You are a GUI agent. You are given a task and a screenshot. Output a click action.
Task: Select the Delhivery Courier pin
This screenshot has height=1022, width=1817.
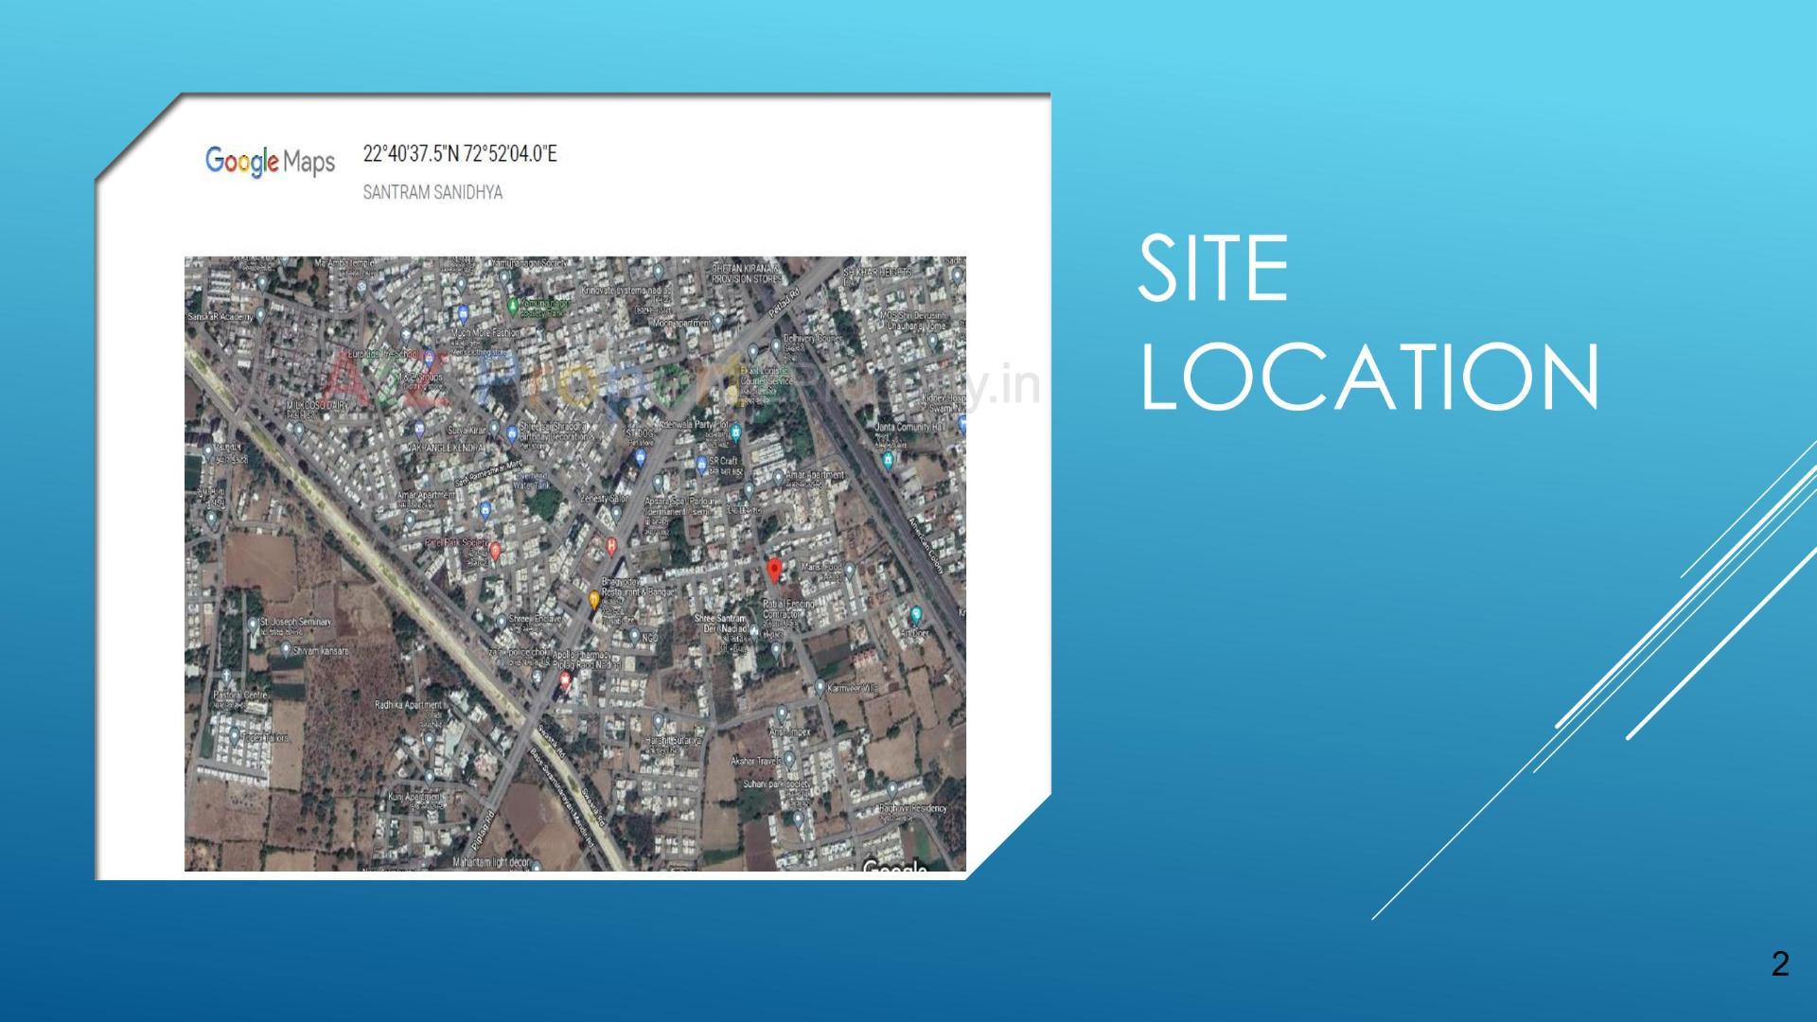(777, 344)
